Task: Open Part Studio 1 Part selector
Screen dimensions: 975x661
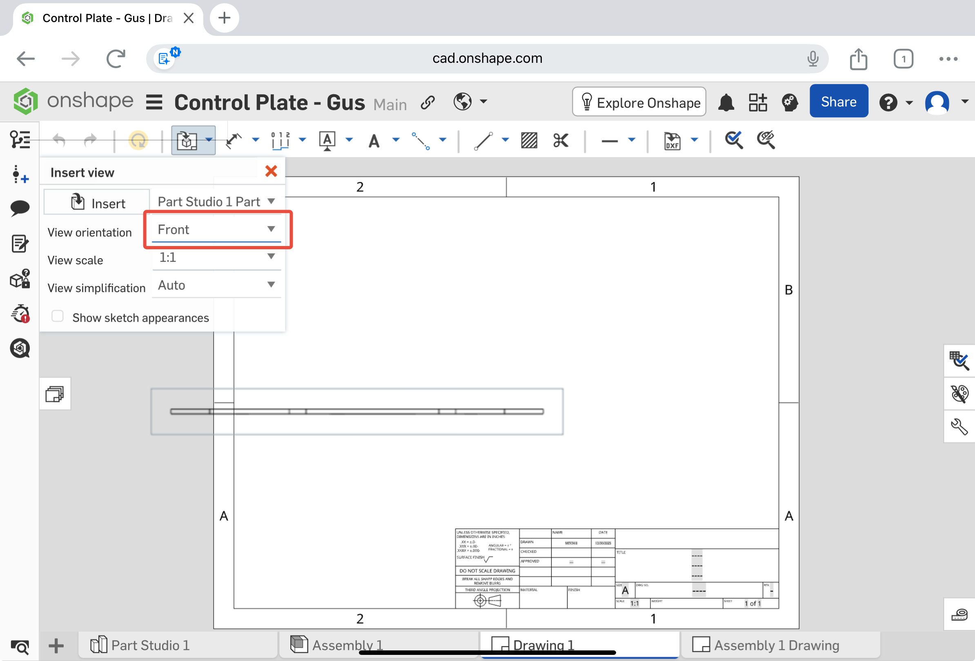Action: [x=216, y=202]
